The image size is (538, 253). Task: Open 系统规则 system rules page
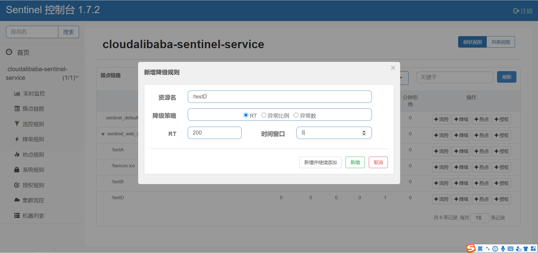click(29, 170)
